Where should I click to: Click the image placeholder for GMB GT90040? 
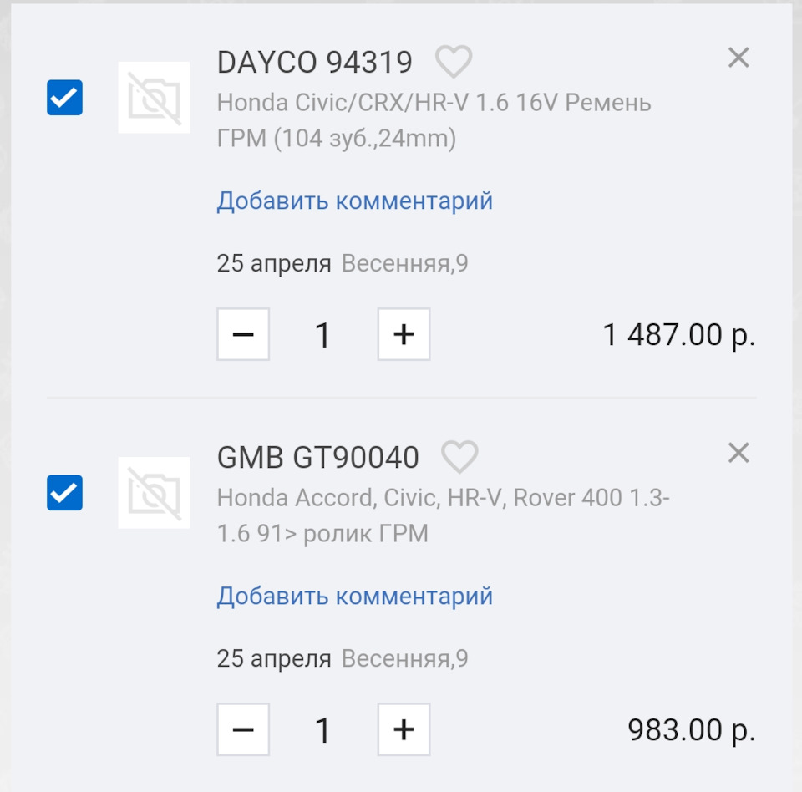click(x=154, y=494)
